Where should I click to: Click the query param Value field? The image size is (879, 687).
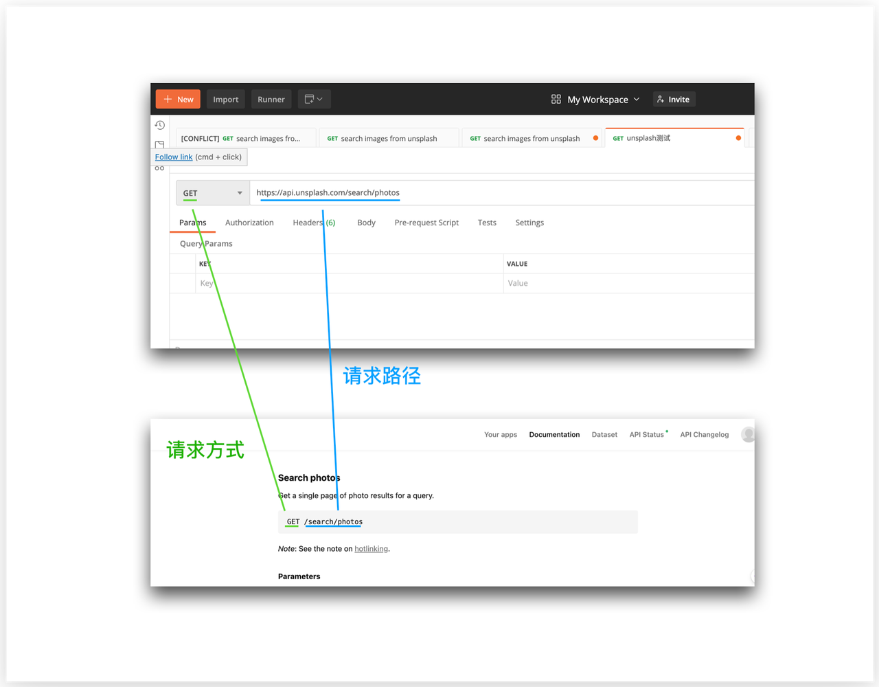pyautogui.click(x=629, y=283)
